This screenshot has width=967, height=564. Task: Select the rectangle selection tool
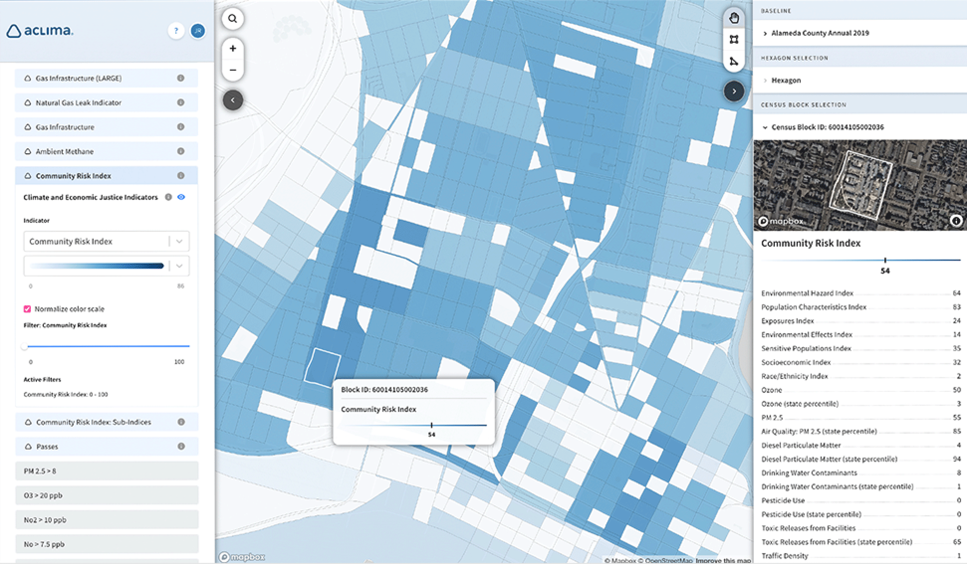(x=734, y=40)
